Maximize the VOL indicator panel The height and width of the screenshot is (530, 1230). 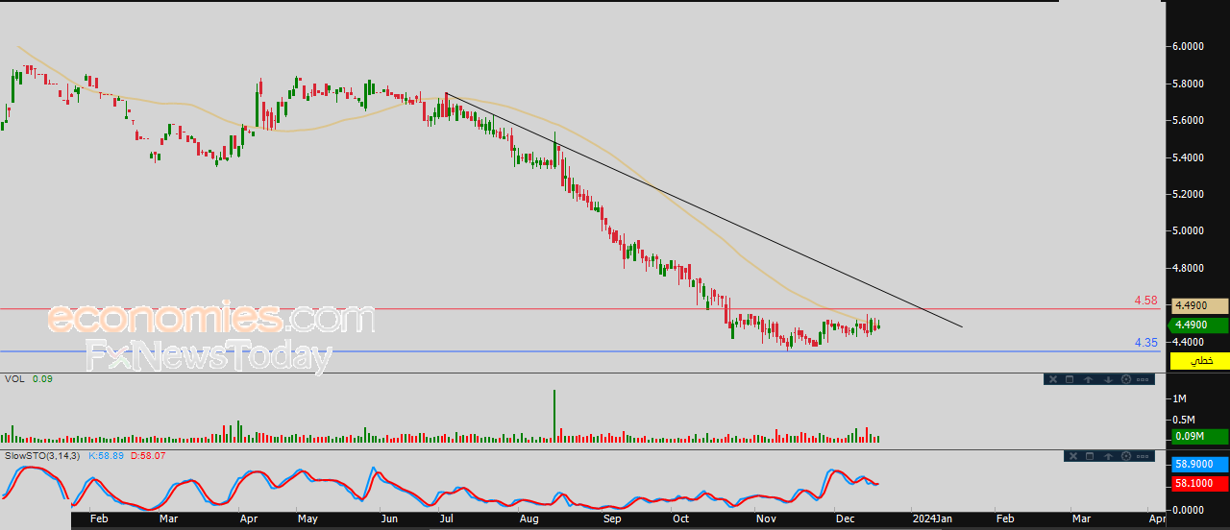click(1070, 379)
